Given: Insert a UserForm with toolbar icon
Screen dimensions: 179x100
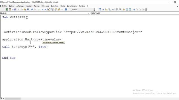Looking at the screenshot, I should [10, 9].
